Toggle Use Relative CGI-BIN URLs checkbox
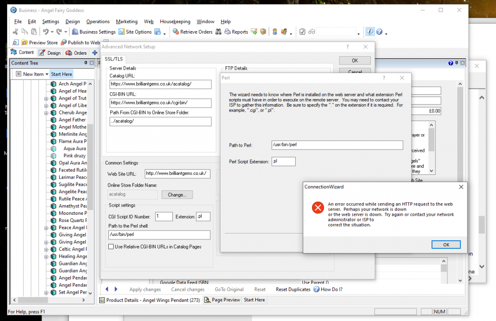 pos(111,247)
